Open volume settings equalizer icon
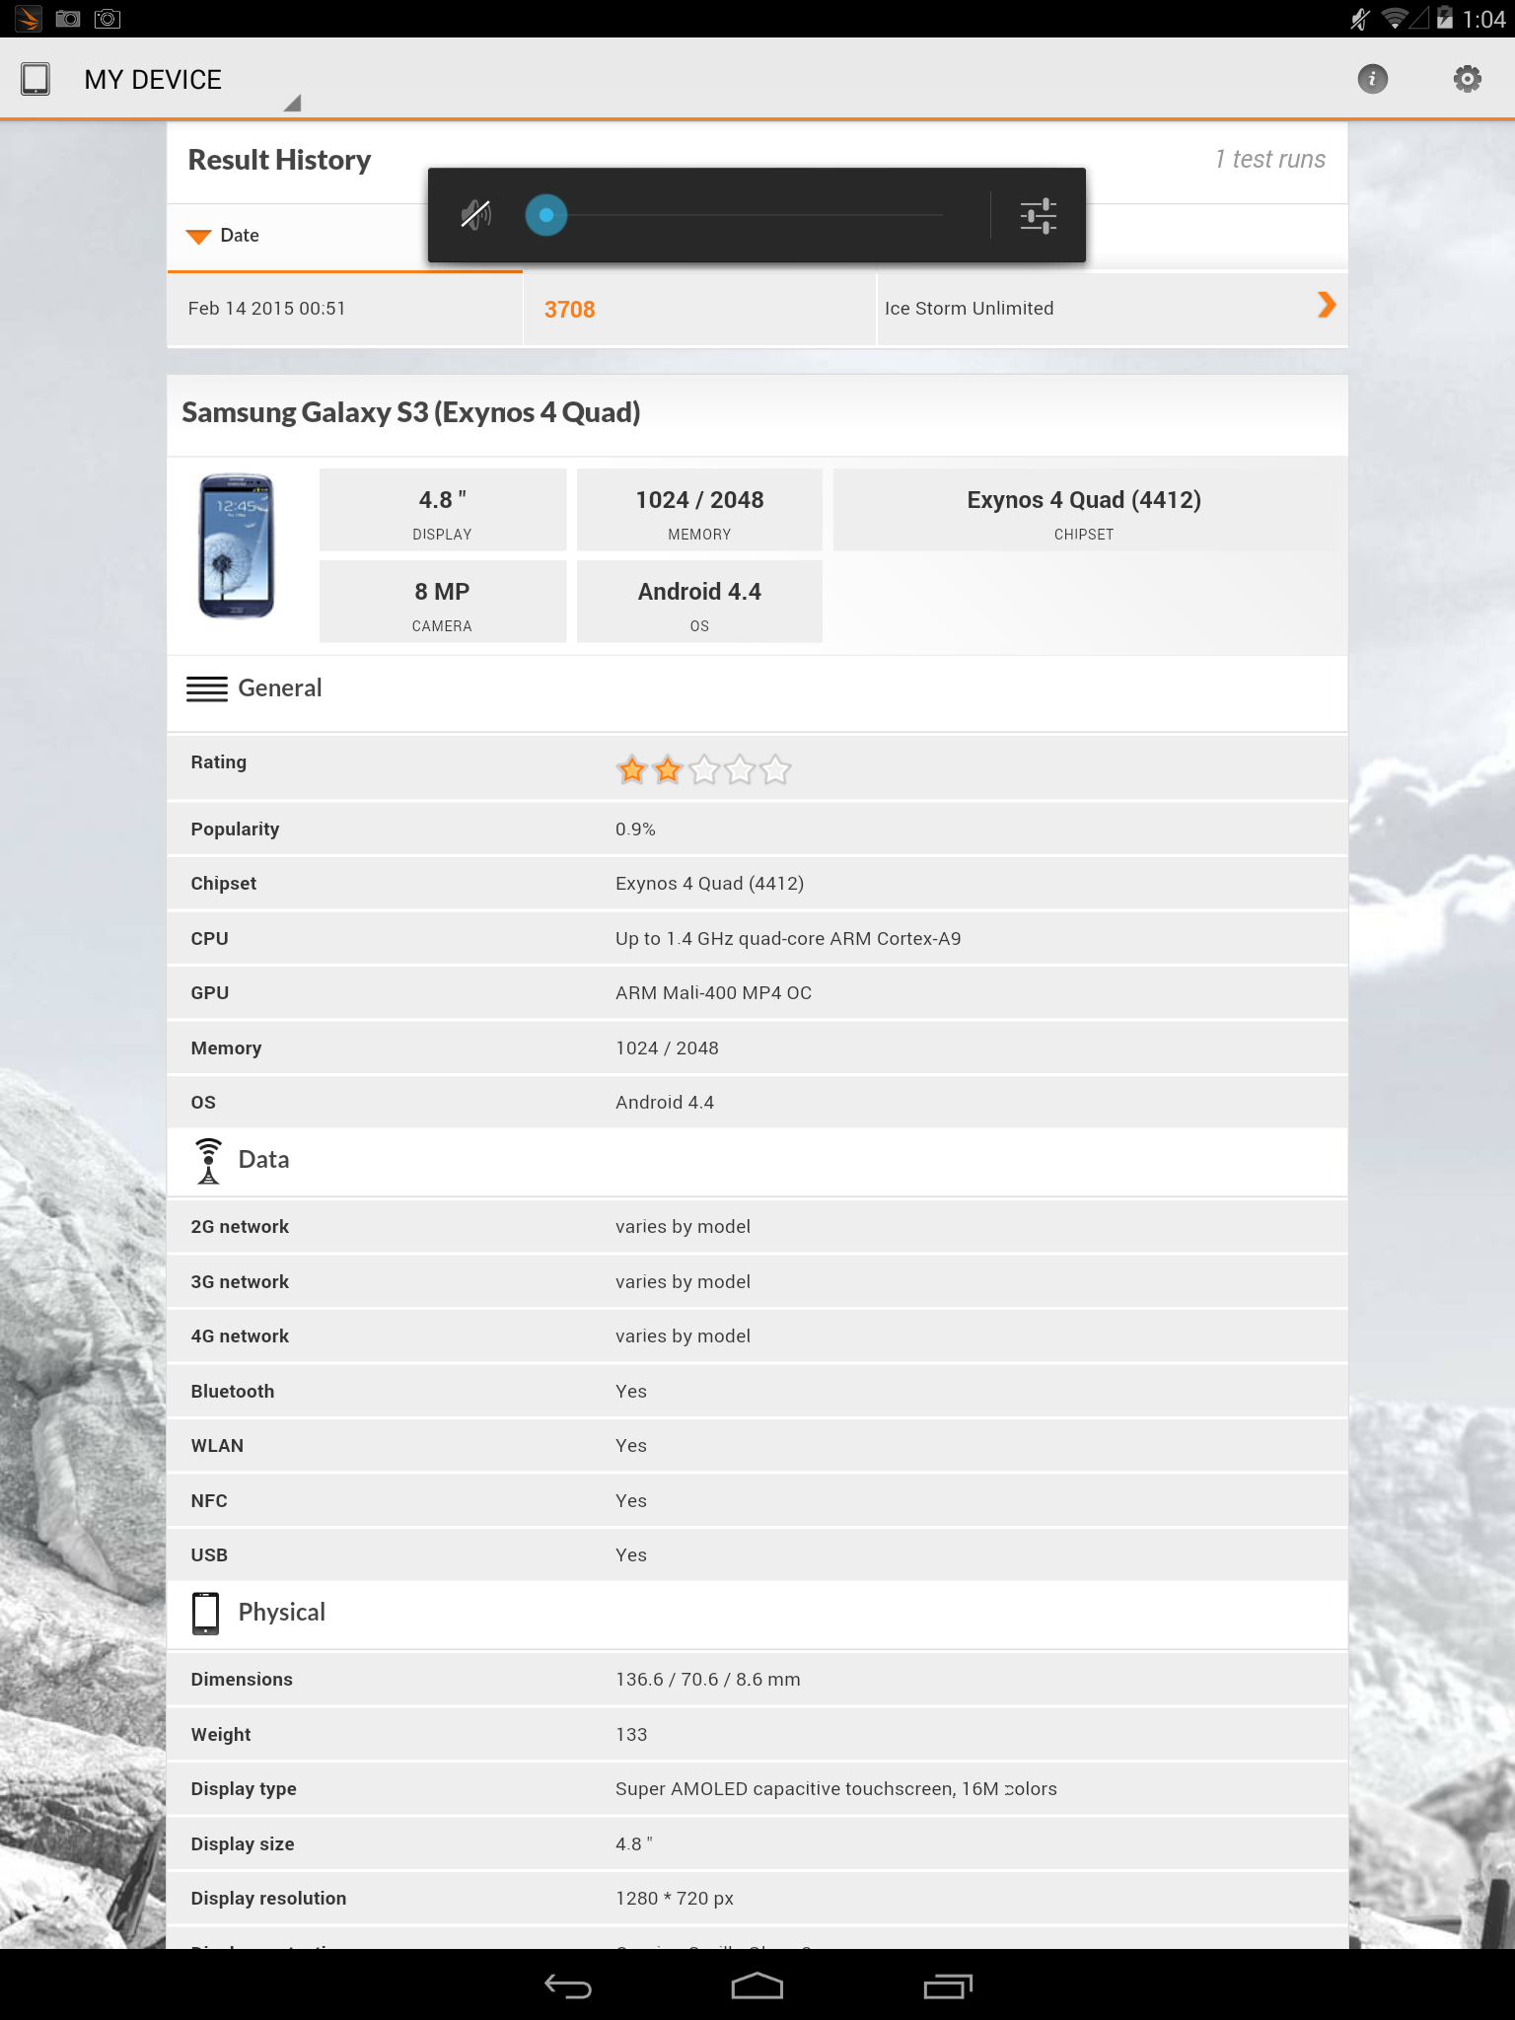Viewport: 1515px width, 2020px height. click(1039, 215)
